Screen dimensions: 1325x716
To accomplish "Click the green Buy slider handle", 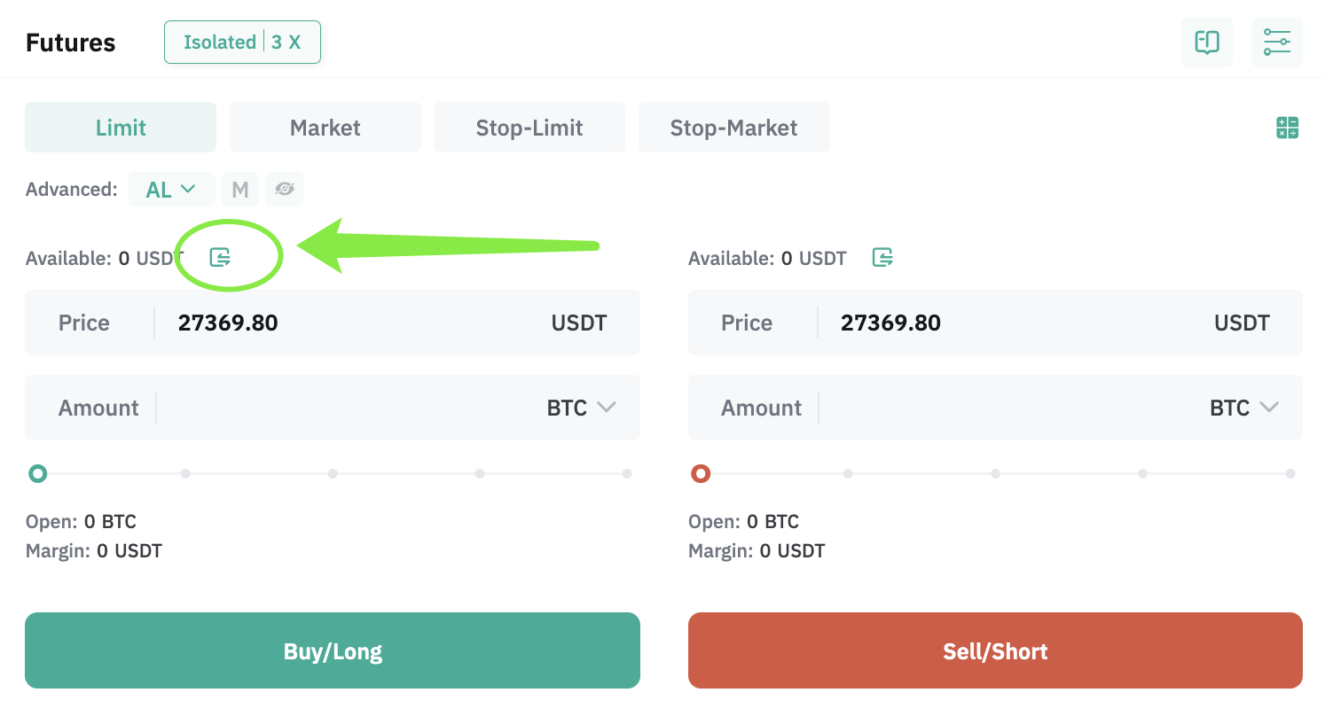I will pos(37,473).
